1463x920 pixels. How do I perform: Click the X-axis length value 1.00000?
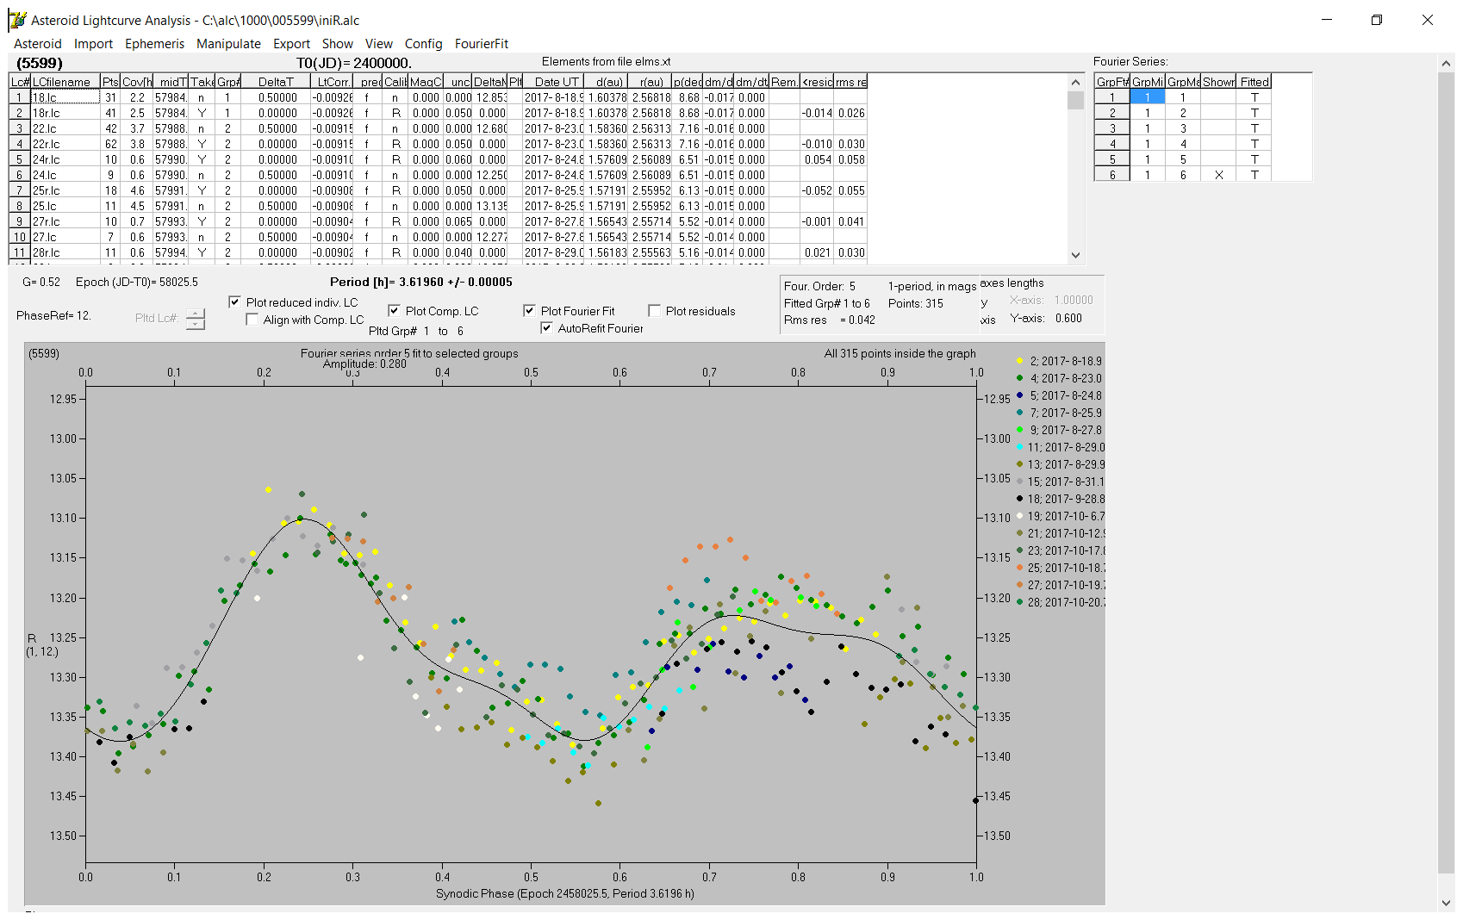pyautogui.click(x=1074, y=300)
